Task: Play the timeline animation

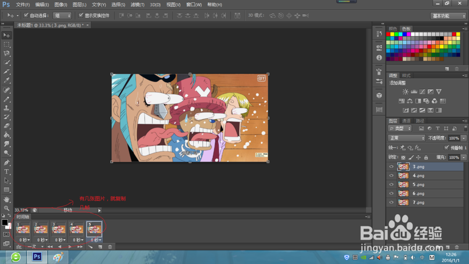Action: tap(70, 247)
